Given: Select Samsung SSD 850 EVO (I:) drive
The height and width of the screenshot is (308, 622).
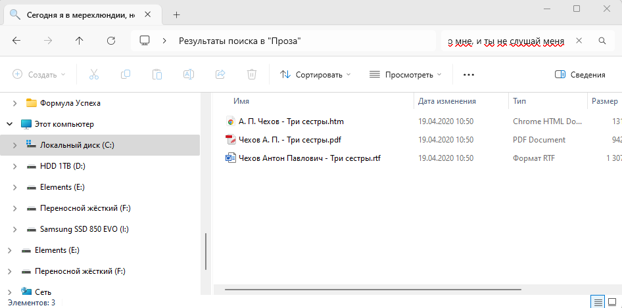Looking at the screenshot, I should point(84,229).
